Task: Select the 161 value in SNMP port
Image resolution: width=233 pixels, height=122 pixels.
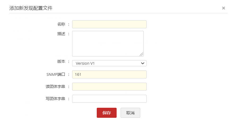Action: point(78,74)
